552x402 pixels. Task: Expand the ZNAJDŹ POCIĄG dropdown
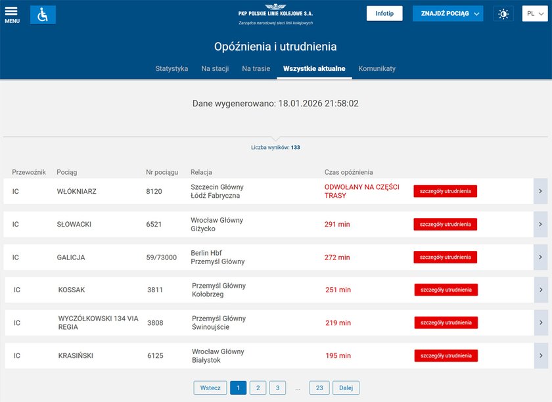tap(448, 14)
